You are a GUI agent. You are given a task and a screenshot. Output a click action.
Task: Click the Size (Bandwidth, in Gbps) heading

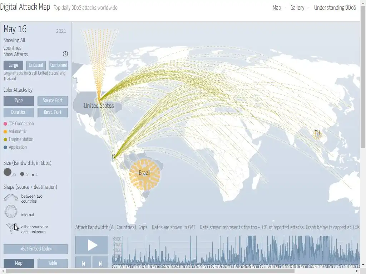point(27,163)
